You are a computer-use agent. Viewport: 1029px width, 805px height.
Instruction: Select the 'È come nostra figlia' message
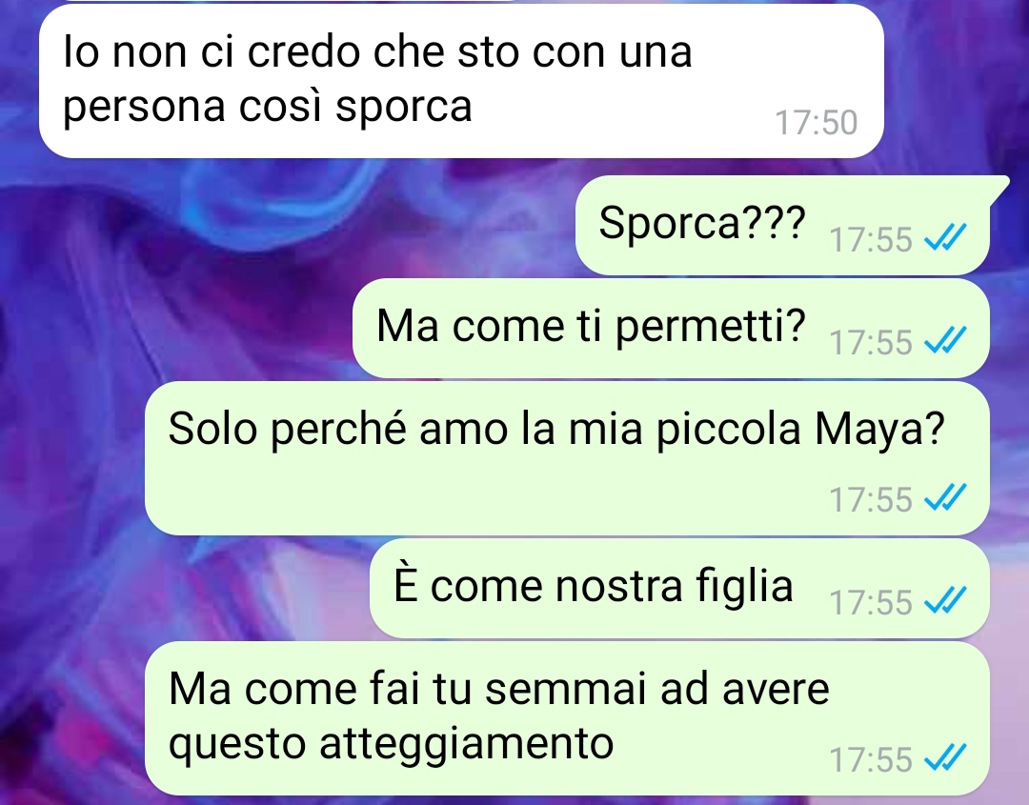[679, 589]
